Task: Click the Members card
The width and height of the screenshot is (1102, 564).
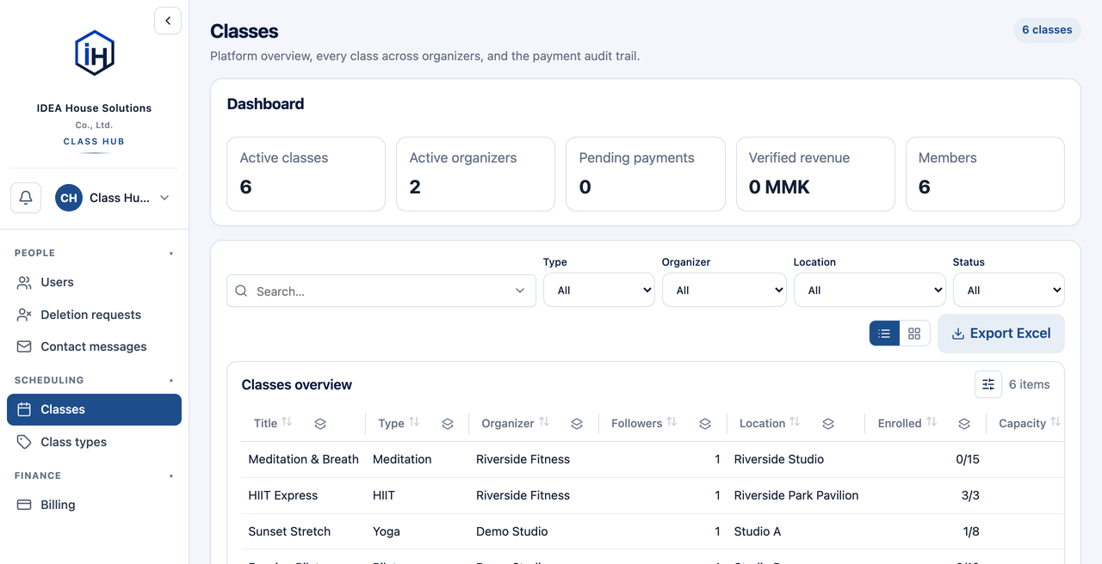Action: click(985, 174)
